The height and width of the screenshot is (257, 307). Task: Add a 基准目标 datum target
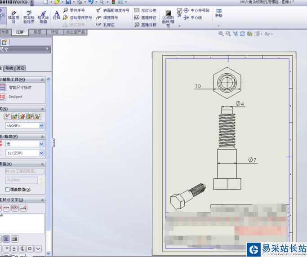click(x=145, y=25)
